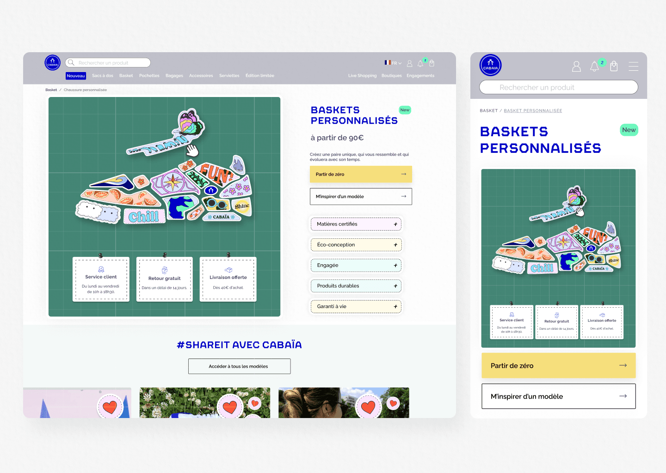Open notifications bell in mobile view
666x473 pixels.
[594, 67]
